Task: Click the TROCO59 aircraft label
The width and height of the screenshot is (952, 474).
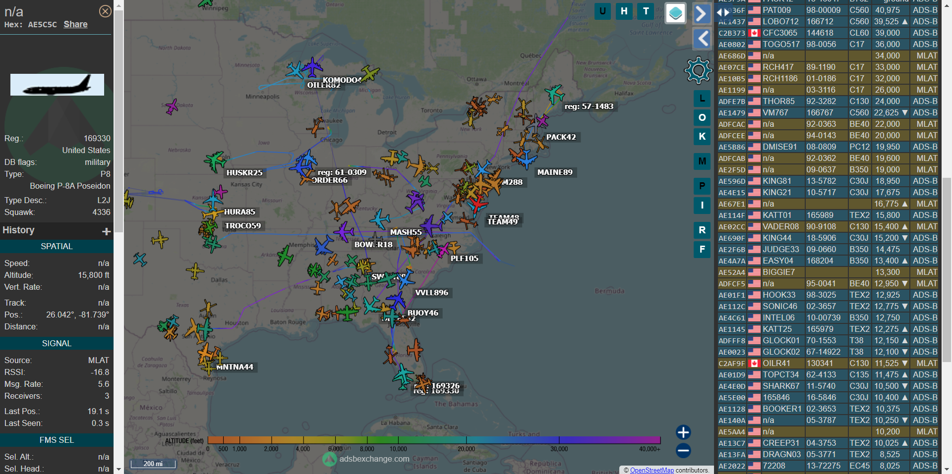Action: click(x=243, y=226)
